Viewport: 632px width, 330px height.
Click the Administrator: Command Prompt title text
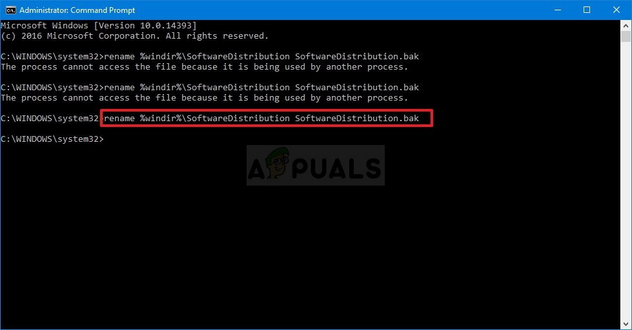click(x=77, y=10)
